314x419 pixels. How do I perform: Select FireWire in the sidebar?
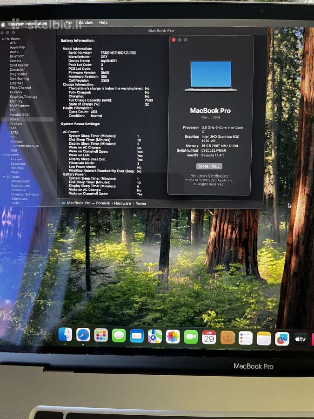click(16, 92)
